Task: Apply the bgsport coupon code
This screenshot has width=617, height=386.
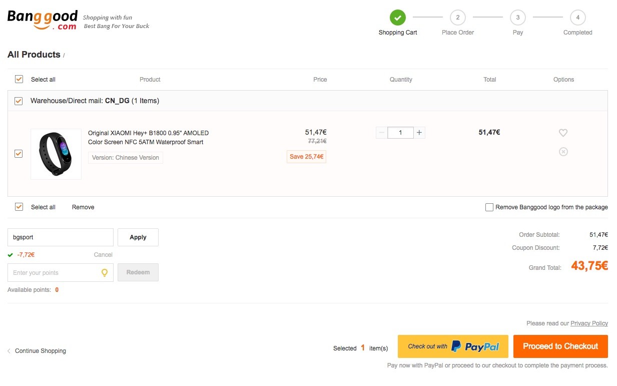Action: coord(138,237)
